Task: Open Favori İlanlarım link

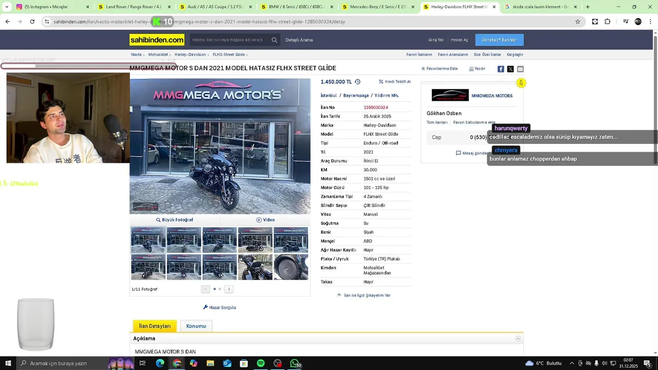Action: click(x=419, y=54)
